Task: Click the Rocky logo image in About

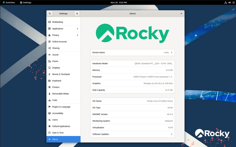Action: pos(133,33)
